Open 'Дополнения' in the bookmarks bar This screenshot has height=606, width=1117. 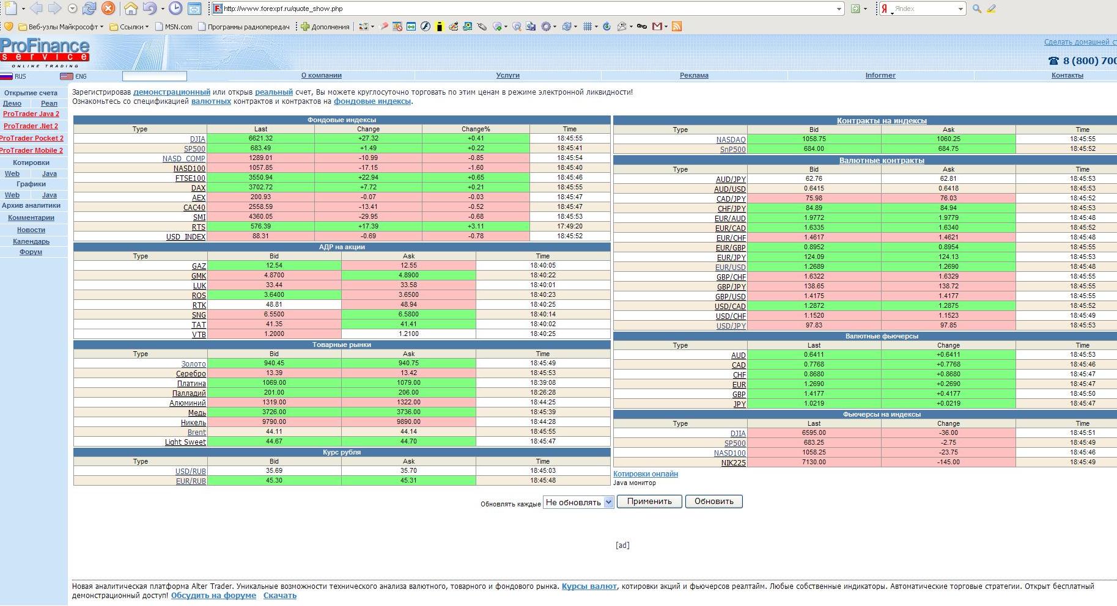[x=325, y=27]
